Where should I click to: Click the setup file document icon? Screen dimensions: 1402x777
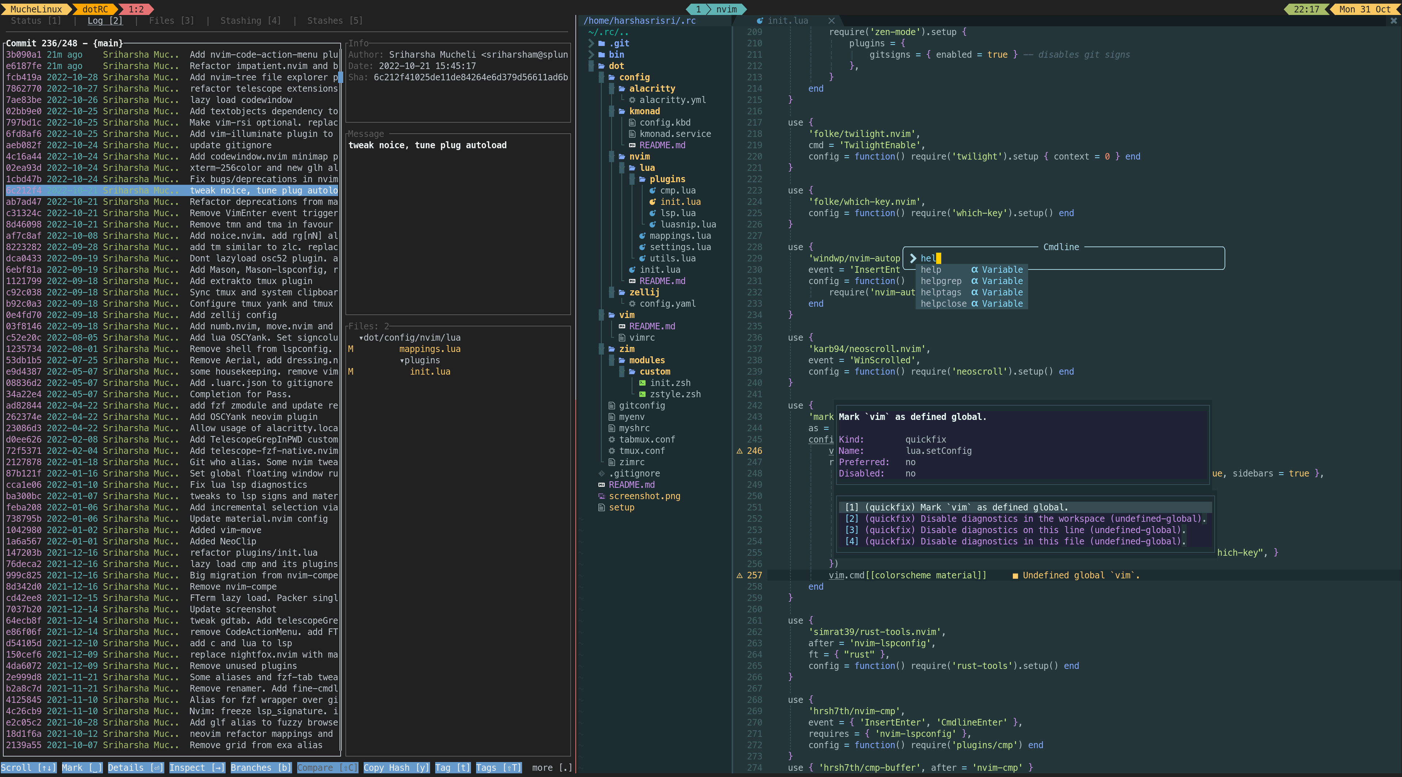coord(601,508)
